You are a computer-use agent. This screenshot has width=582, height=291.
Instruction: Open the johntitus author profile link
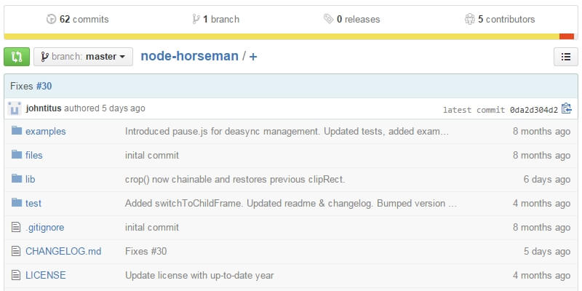(44, 108)
